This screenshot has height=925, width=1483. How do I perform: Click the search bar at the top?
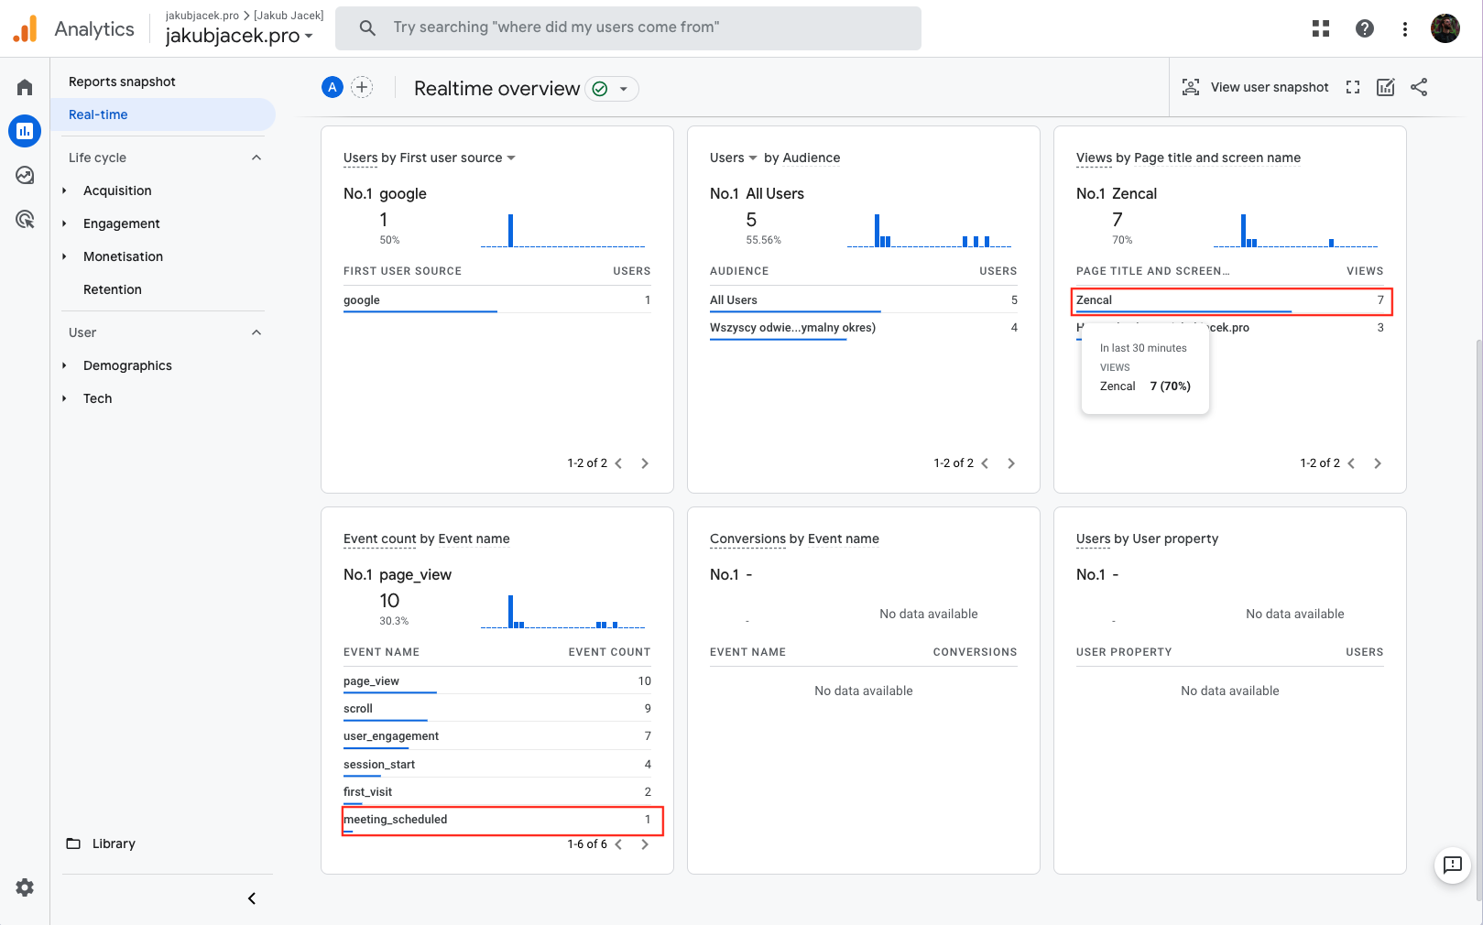pos(628,27)
